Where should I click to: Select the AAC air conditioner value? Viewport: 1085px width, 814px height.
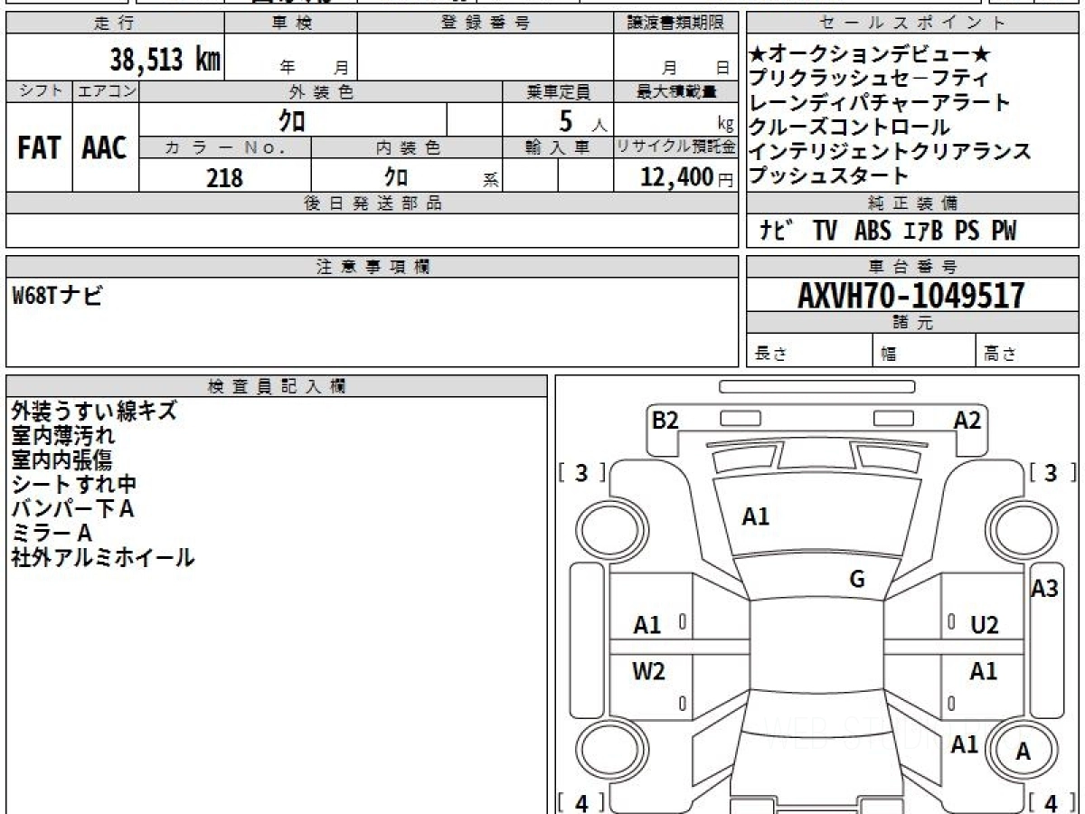point(105,148)
